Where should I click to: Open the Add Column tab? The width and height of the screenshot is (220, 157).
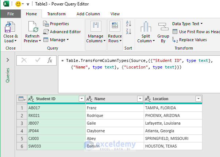tap(88, 14)
